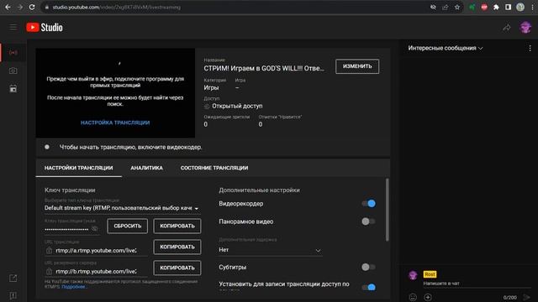Open the channel avatar in Studio header
The height and width of the screenshot is (302, 538).
coord(525,28)
